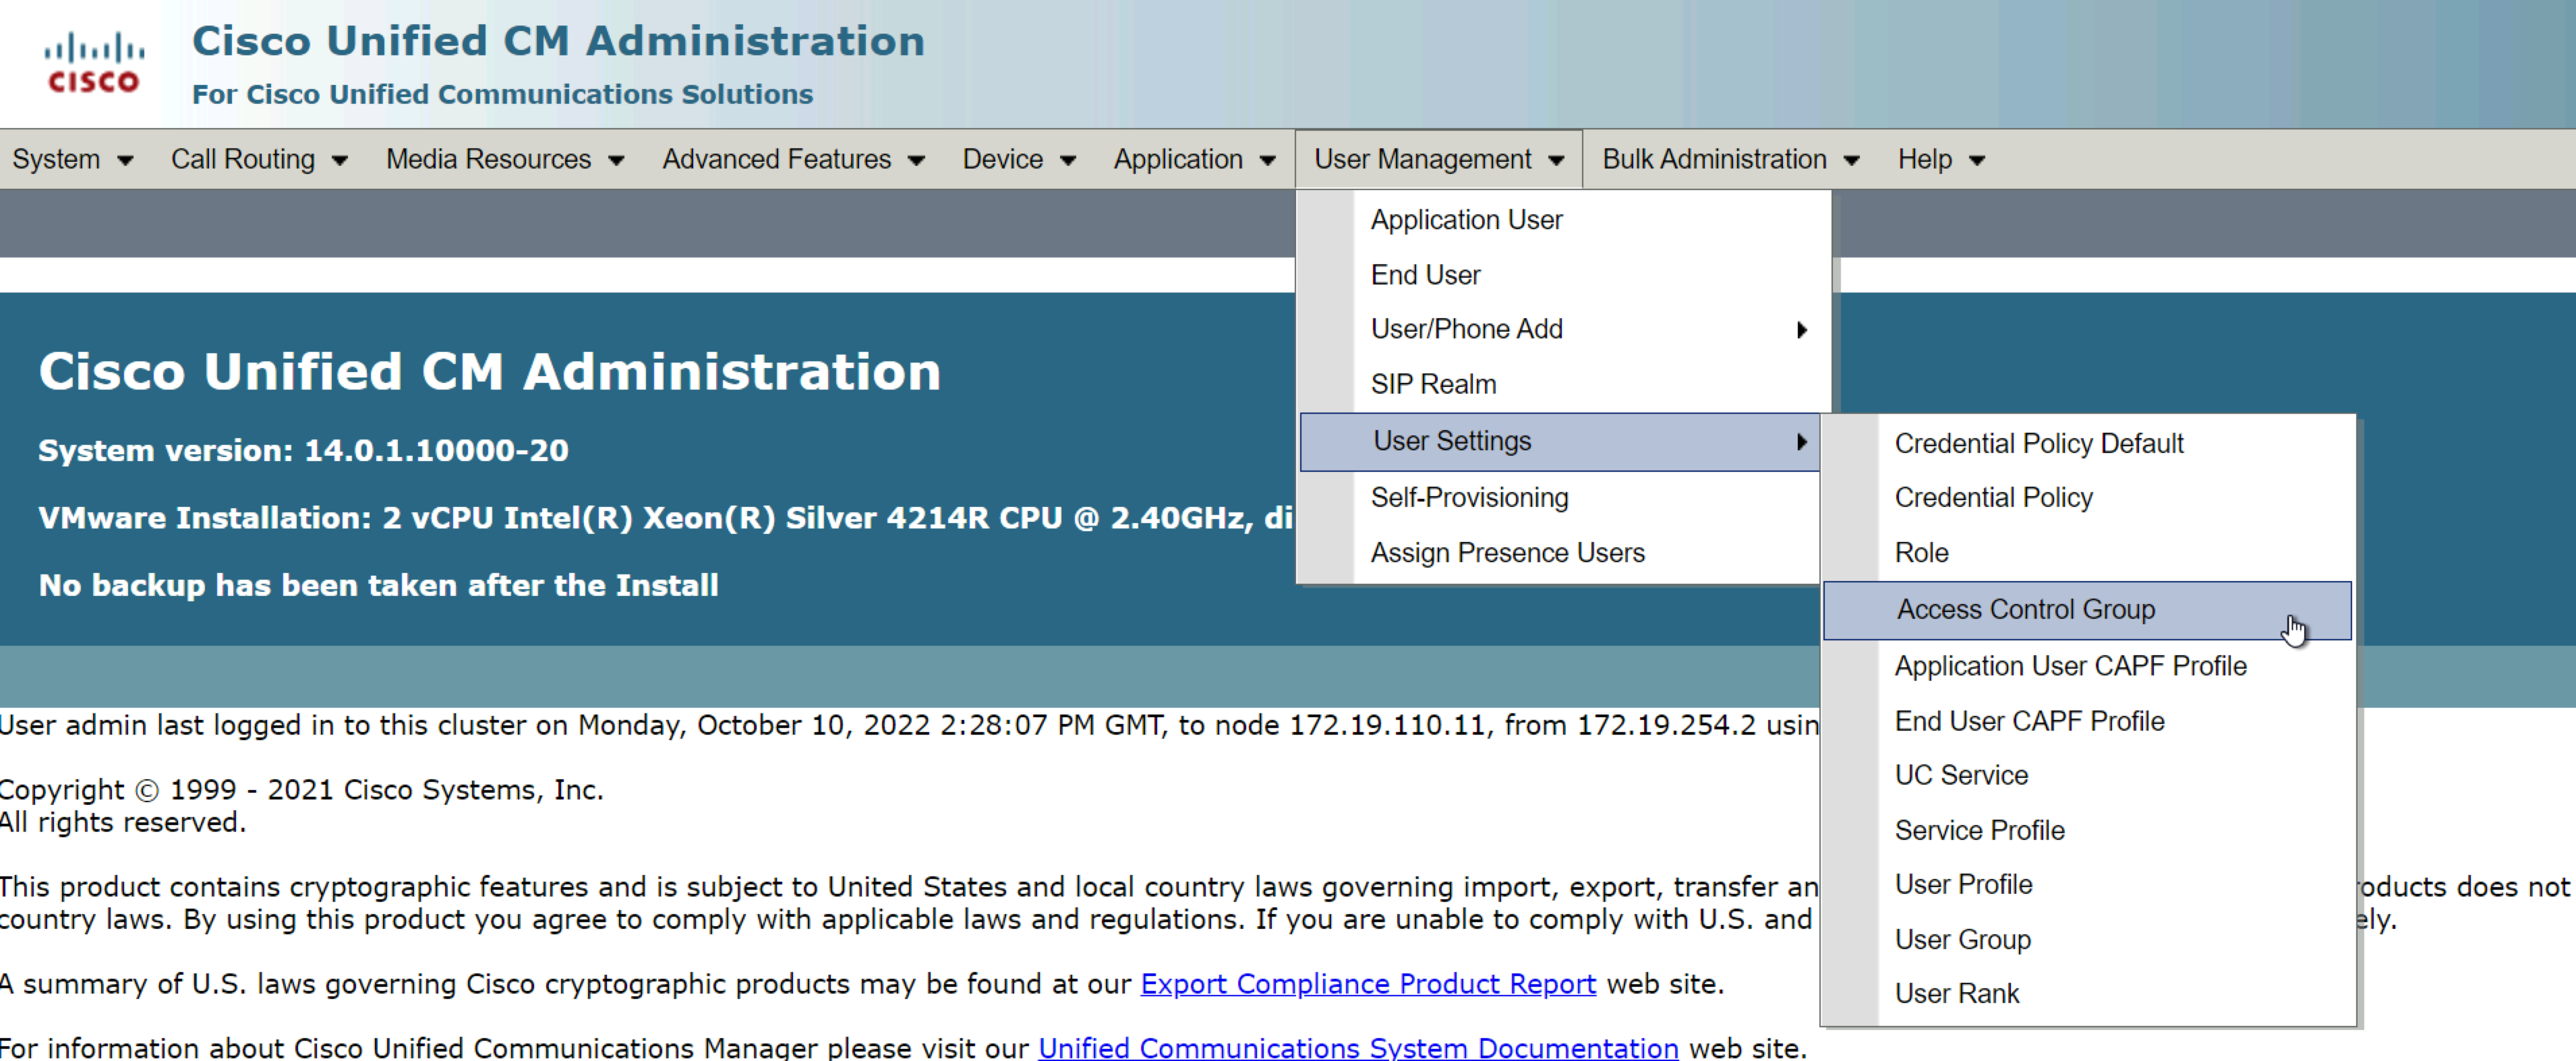Viewport: 2576px width, 1061px height.
Task: Open the Application menu
Action: (x=1195, y=159)
